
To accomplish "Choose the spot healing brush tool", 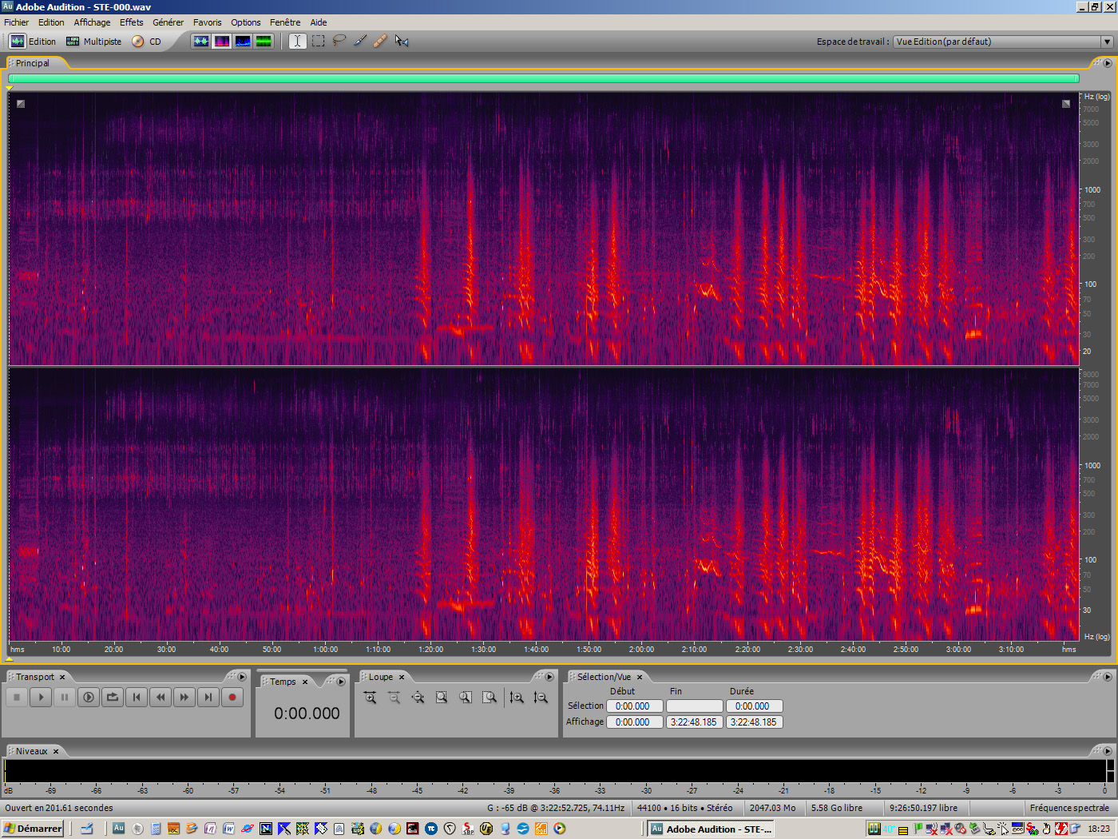I will 380,41.
